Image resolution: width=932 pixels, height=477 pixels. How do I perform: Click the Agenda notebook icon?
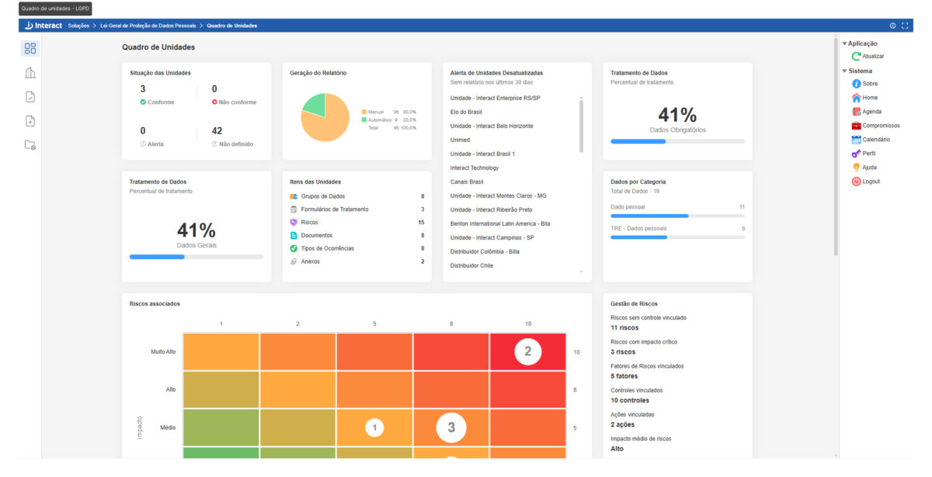[856, 112]
